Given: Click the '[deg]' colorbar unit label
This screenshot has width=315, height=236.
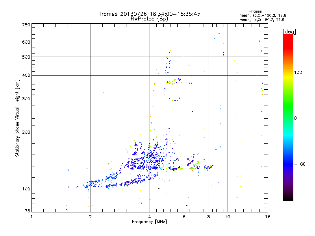Looking at the screenshot, I should tap(289, 31).
